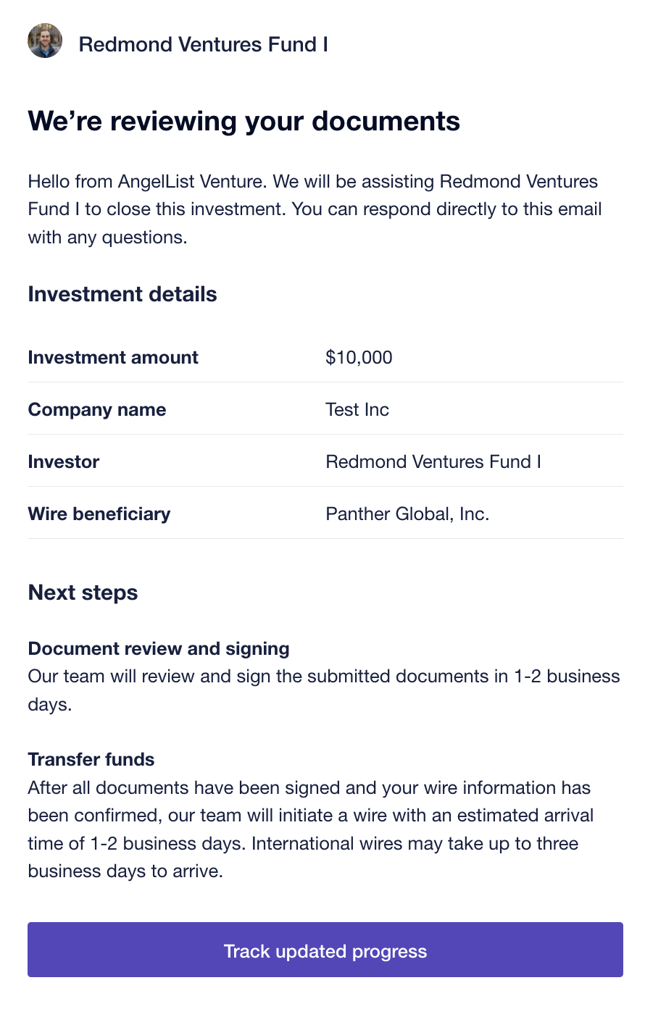Image resolution: width=645 pixels, height=1017 pixels.
Task: Click the $10,000 investment amount value
Action: point(359,357)
